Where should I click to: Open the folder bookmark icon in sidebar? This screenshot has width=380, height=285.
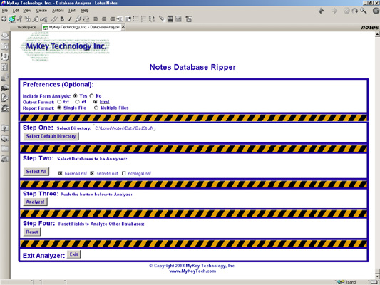point(5,148)
